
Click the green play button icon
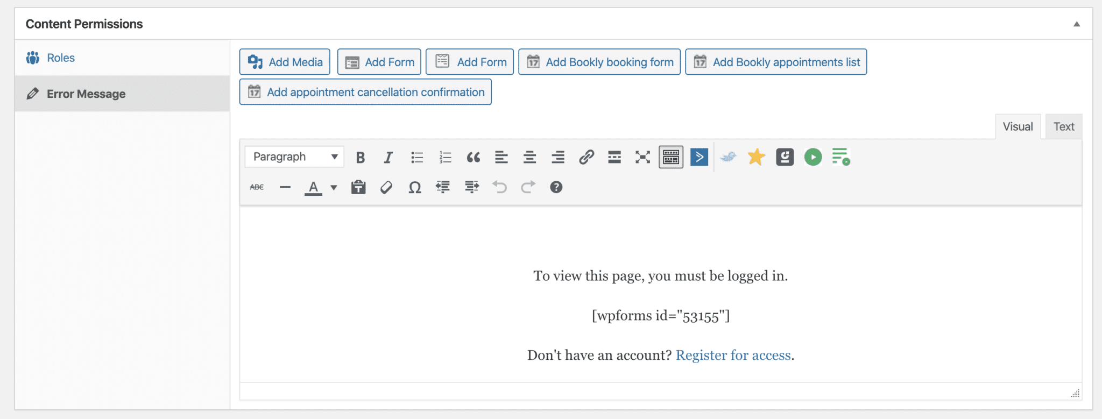tap(813, 157)
